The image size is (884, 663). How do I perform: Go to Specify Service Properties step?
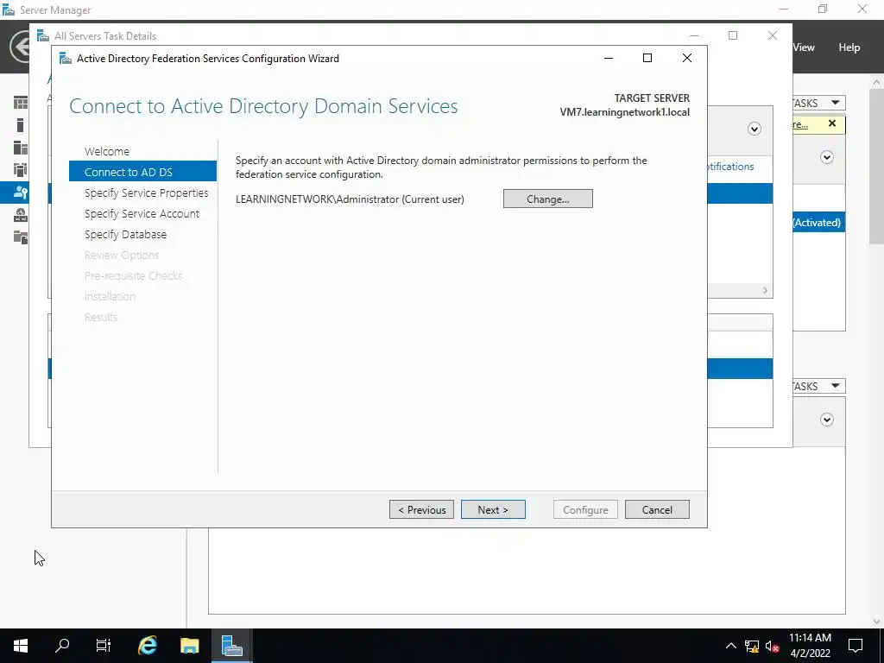(x=146, y=193)
